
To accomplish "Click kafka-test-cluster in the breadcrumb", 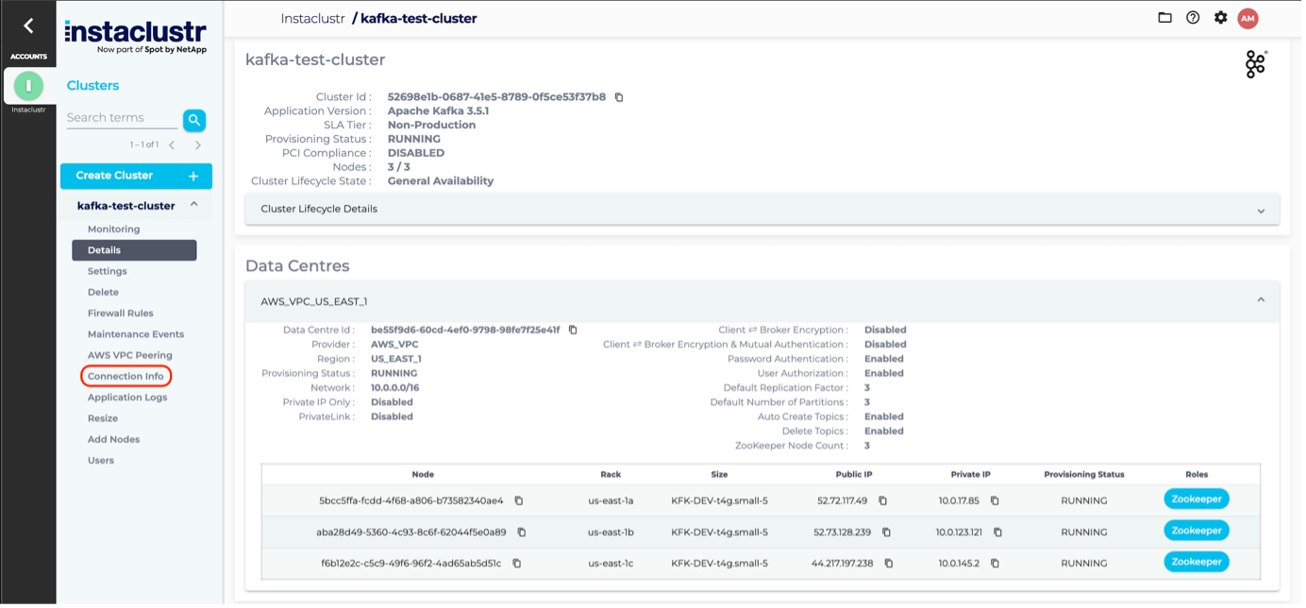I will click(x=419, y=18).
